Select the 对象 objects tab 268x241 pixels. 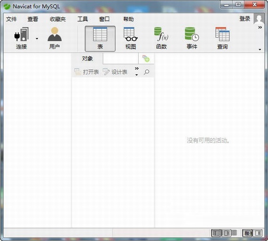tap(87, 59)
